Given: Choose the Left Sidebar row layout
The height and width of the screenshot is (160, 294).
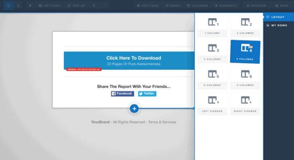Looking at the screenshot, I should pos(212,104).
